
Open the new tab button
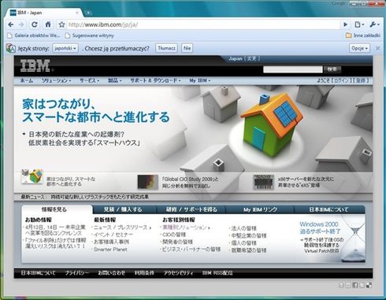88,13
